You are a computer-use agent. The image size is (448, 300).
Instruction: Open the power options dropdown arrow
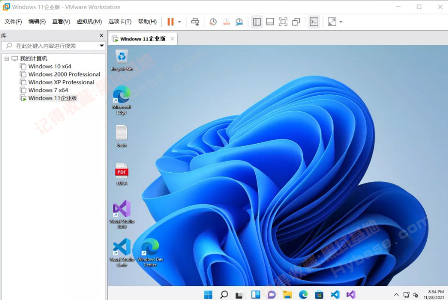(179, 22)
